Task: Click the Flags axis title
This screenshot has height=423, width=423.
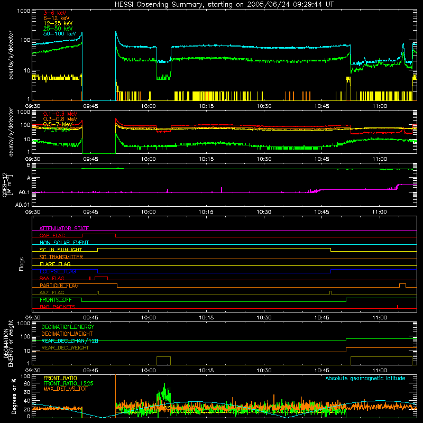Action: [x=22, y=264]
